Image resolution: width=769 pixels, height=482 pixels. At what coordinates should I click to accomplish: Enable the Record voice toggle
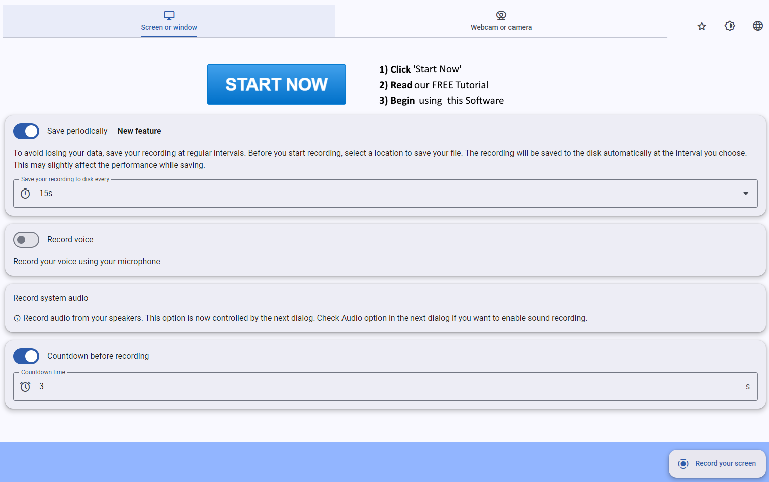click(x=26, y=240)
